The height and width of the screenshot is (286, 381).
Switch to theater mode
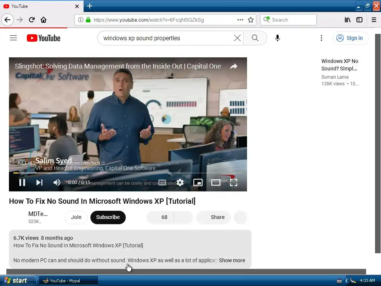215,182
